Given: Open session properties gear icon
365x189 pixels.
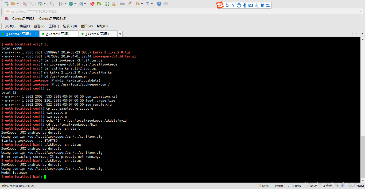Looking at the screenshot, I should (x=40, y=4).
